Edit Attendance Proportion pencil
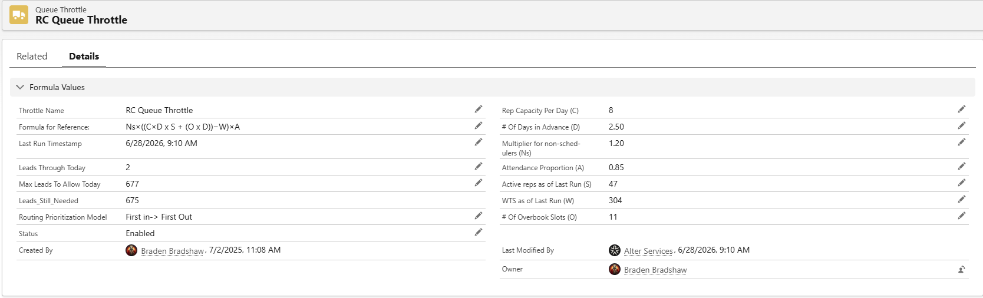Image resolution: width=983 pixels, height=298 pixels. pos(962,166)
